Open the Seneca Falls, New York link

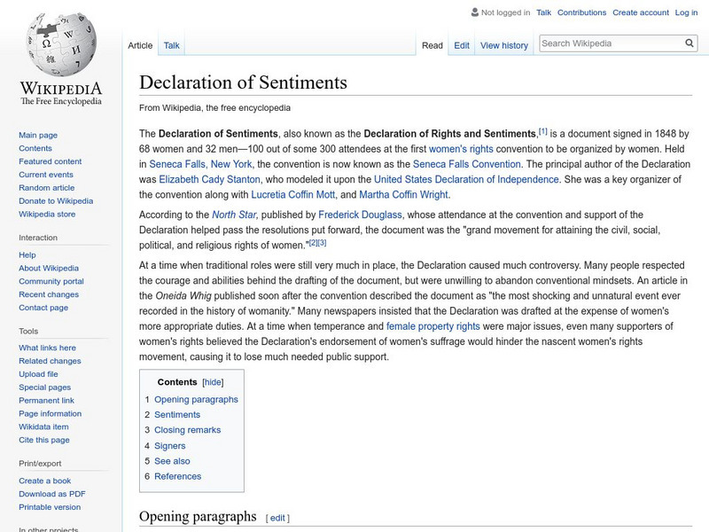pos(200,164)
